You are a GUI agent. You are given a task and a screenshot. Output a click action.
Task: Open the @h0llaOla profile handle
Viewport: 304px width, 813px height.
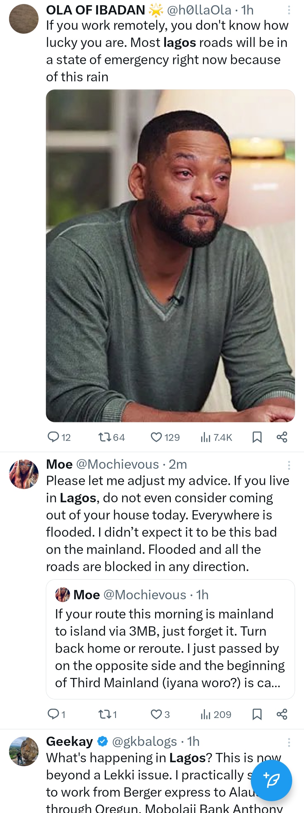(x=199, y=10)
